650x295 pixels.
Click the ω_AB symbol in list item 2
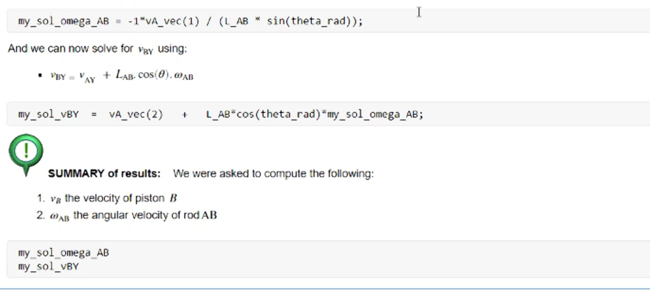(60, 216)
